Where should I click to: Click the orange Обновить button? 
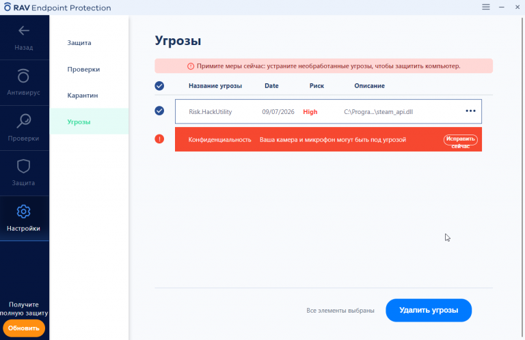pos(24,328)
